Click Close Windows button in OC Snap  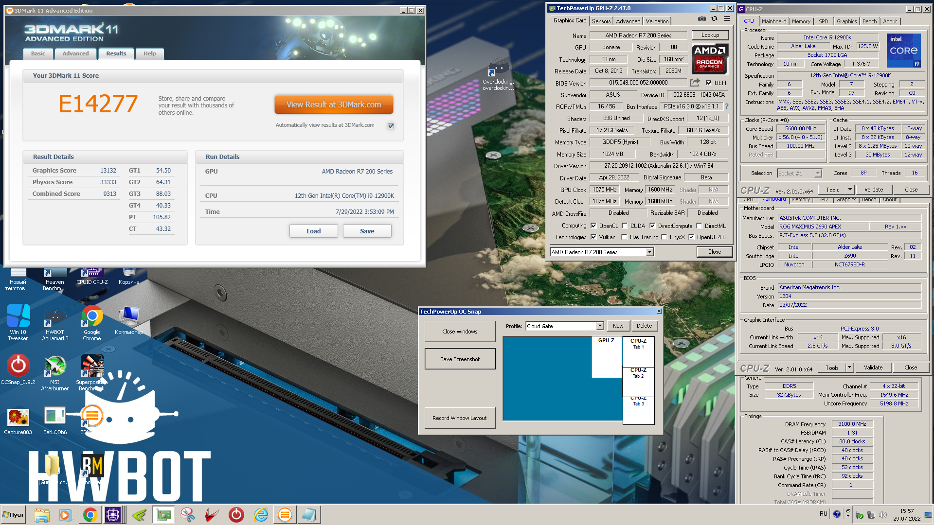pos(460,332)
